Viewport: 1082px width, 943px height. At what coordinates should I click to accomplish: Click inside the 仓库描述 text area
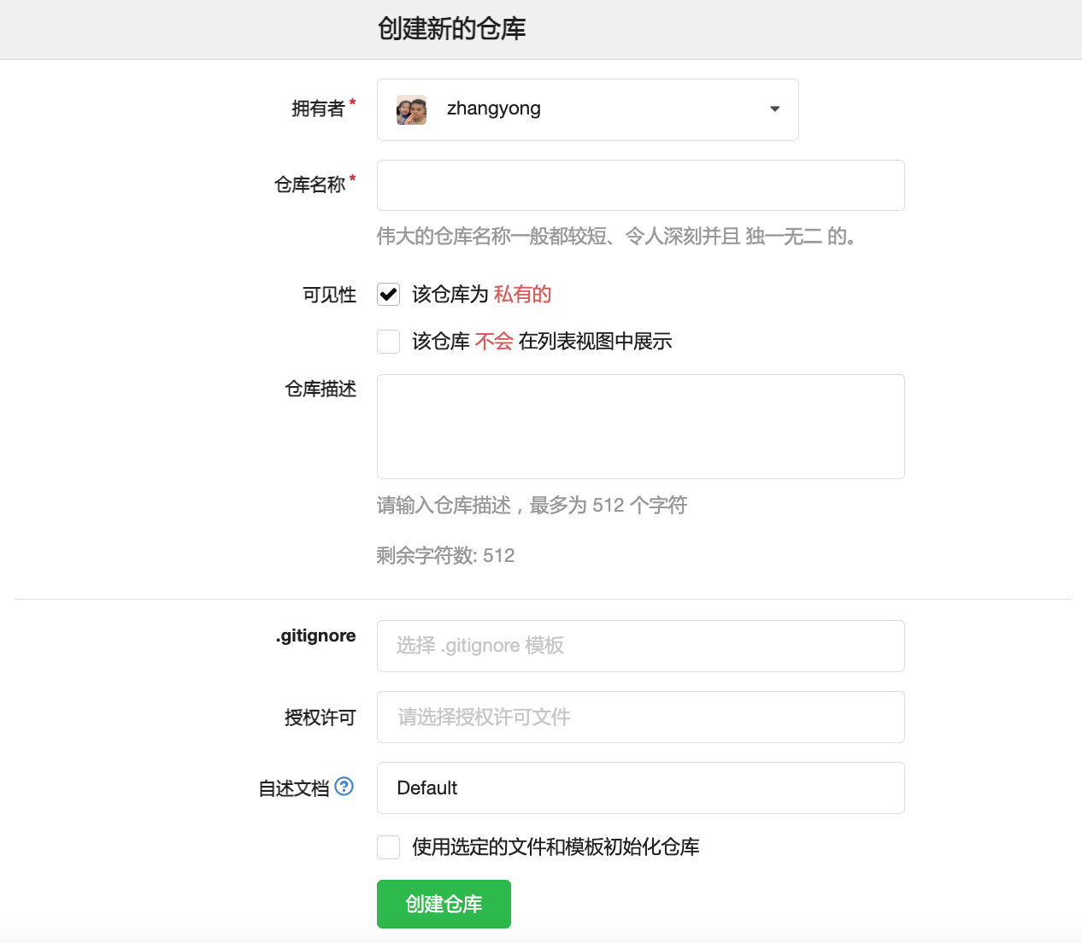(640, 426)
